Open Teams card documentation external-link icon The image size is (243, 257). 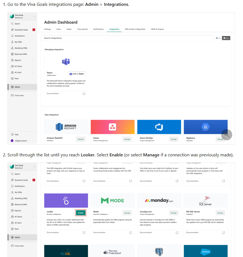click(x=84, y=94)
